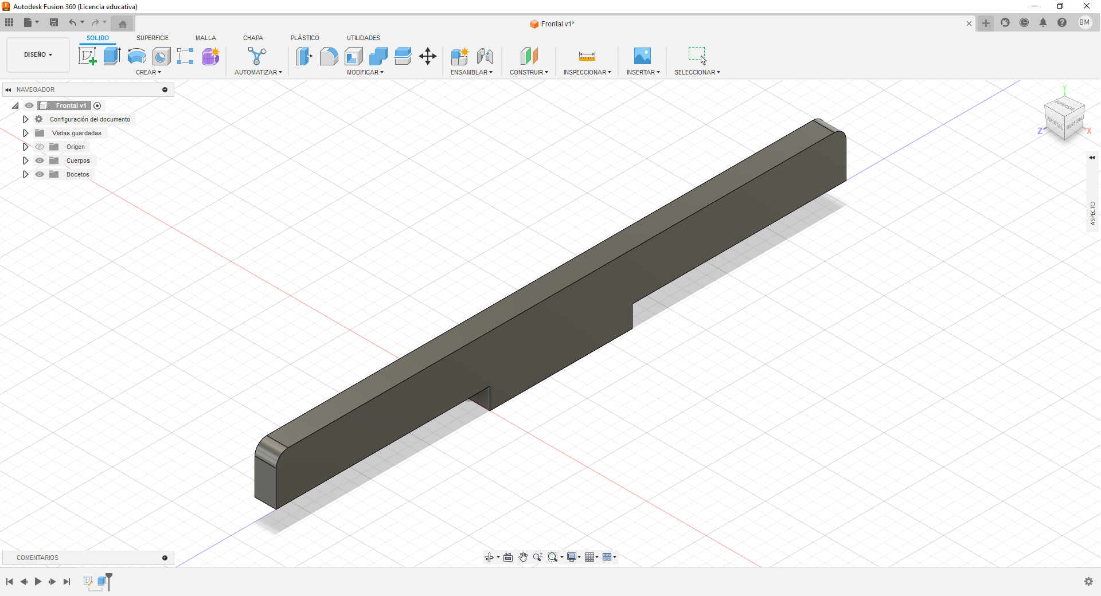Open the notifications bell icon
This screenshot has height=596, width=1101.
click(1043, 22)
